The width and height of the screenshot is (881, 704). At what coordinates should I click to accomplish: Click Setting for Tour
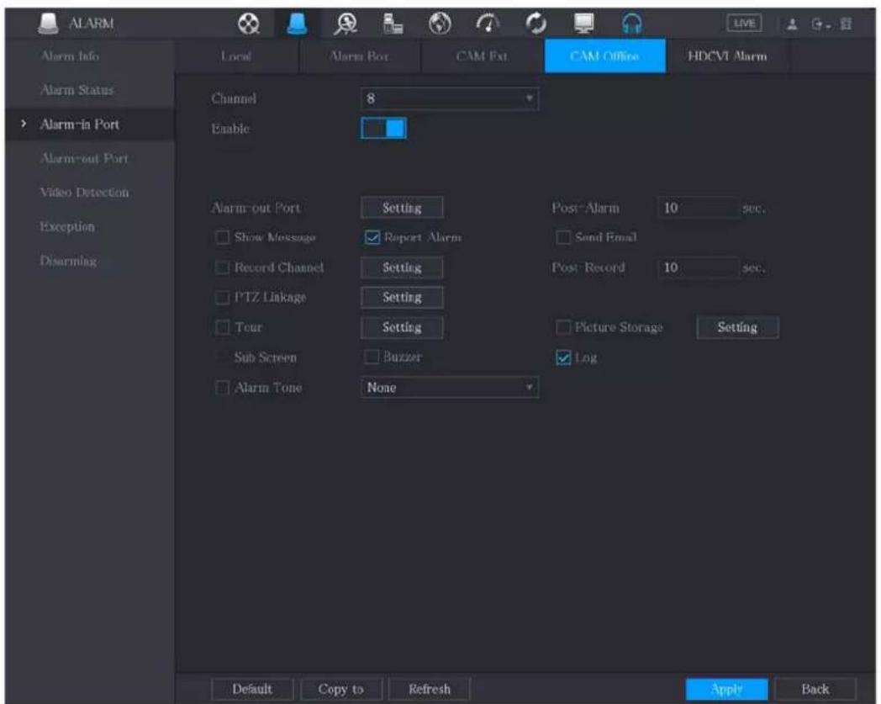point(402,327)
